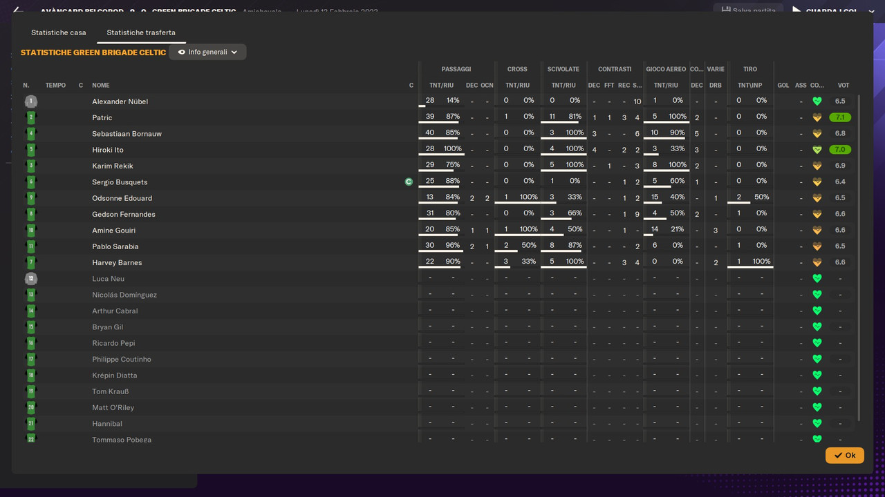This screenshot has width=885, height=497.
Task: Click Pablo Sarabia's condition heart icon
Action: (x=817, y=246)
